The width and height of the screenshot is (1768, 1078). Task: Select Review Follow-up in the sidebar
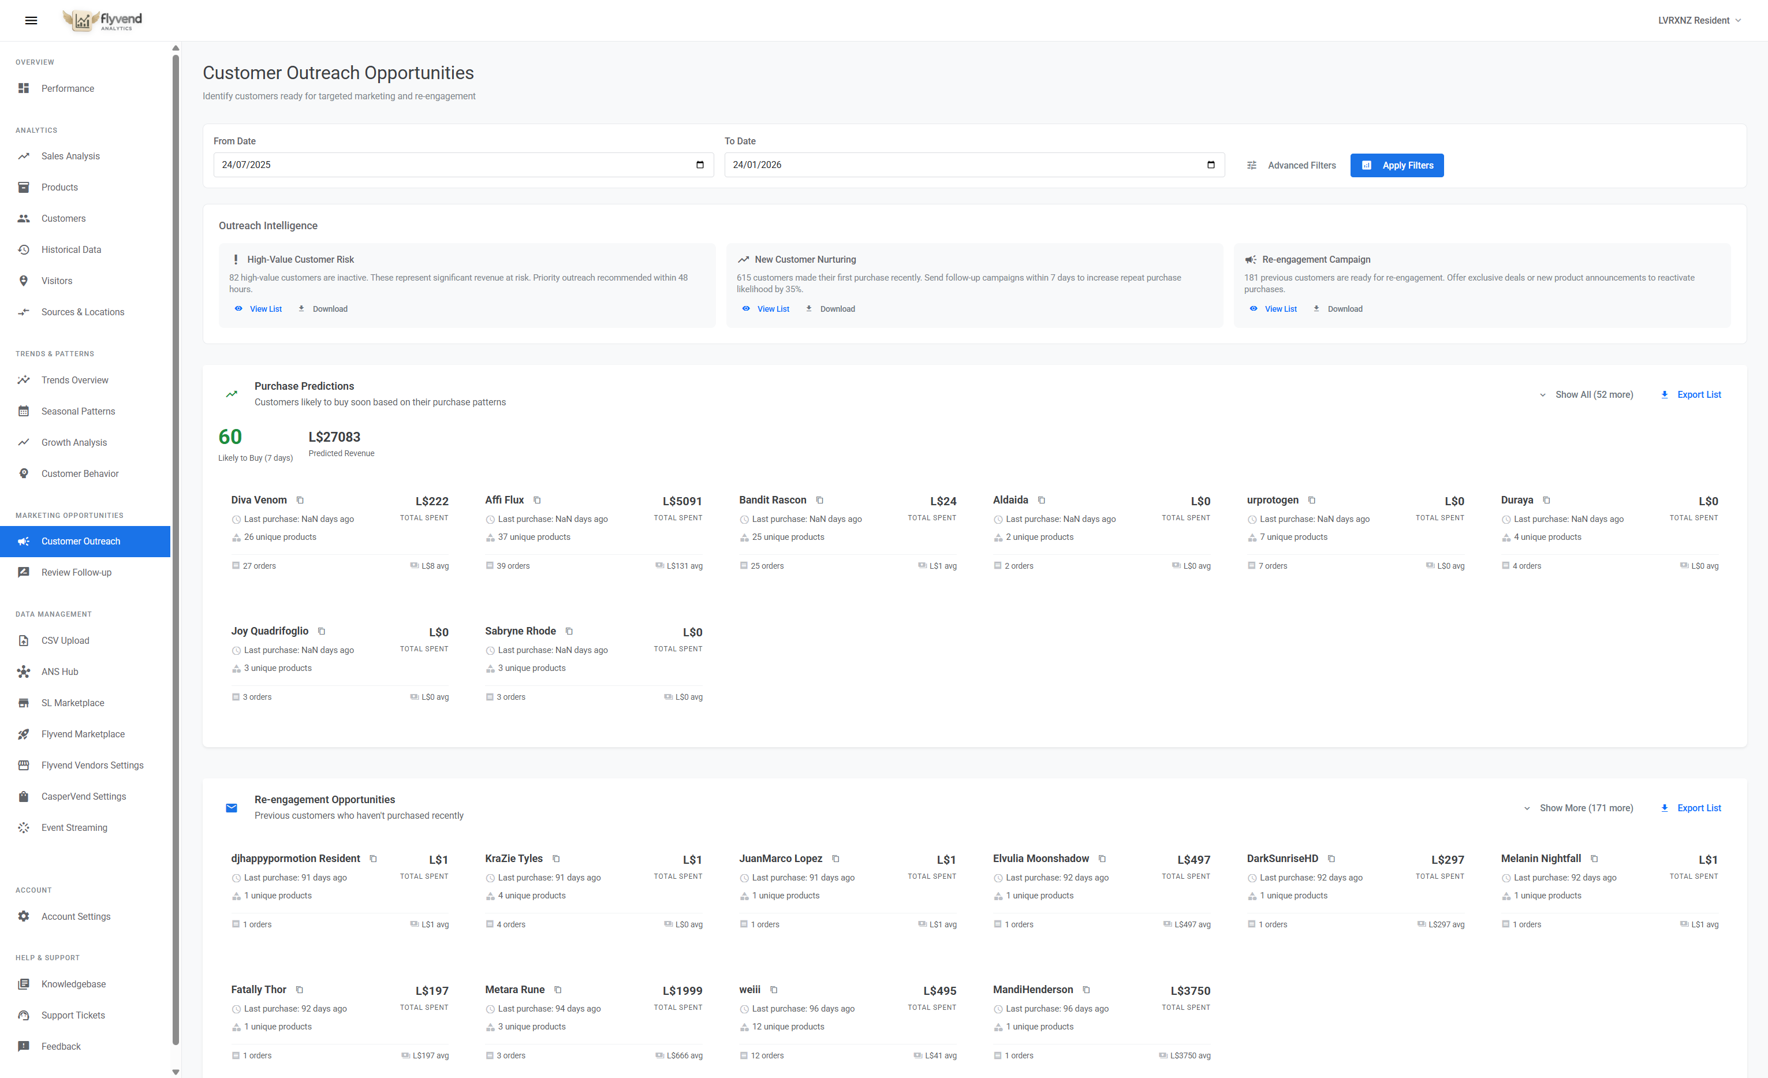click(76, 572)
